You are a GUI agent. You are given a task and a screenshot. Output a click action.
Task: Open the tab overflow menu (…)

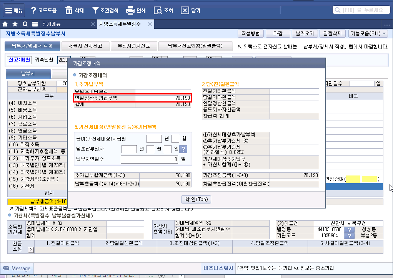tap(387, 24)
